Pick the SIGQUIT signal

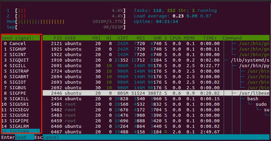click(x=21, y=60)
